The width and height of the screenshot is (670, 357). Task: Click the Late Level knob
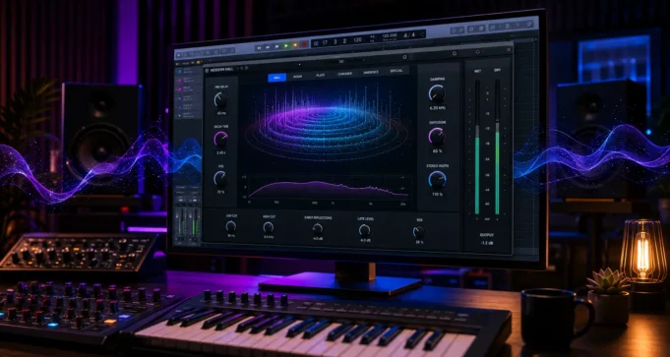pos(364,230)
